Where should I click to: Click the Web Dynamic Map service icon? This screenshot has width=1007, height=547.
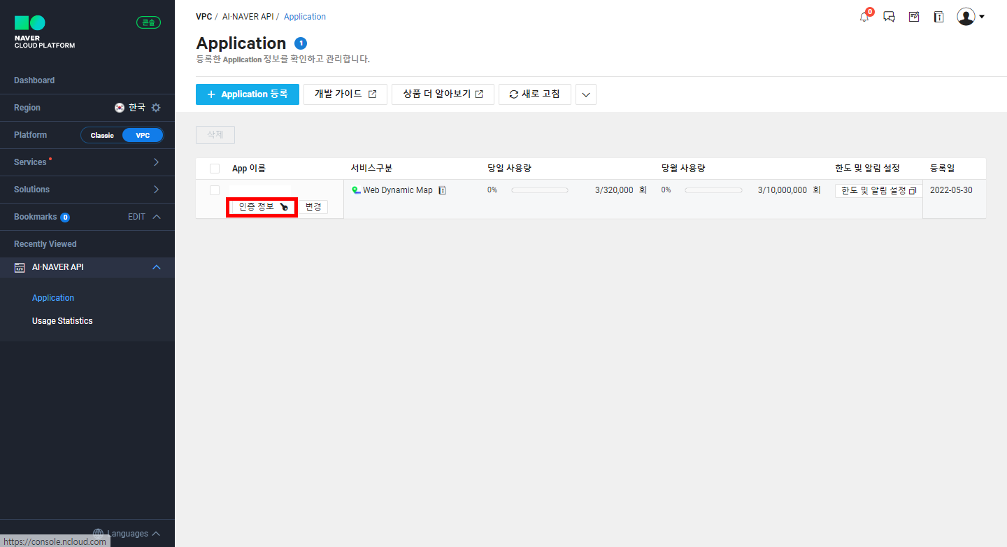356,190
